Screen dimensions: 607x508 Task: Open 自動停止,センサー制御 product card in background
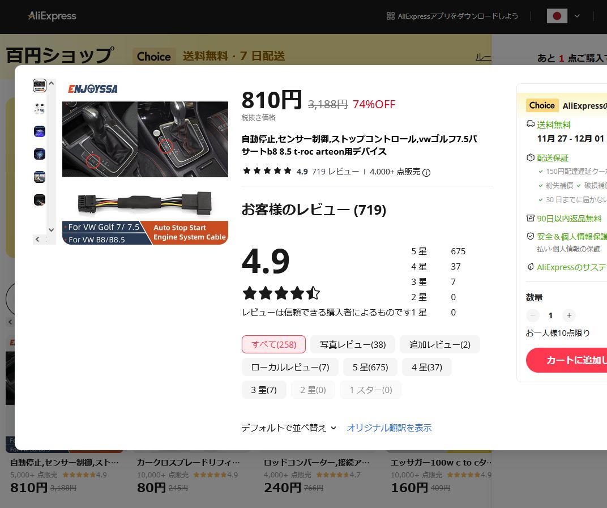tap(65, 463)
